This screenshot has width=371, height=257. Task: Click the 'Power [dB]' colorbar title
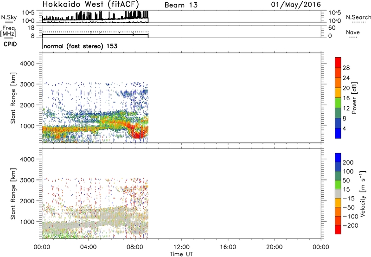point(354,98)
